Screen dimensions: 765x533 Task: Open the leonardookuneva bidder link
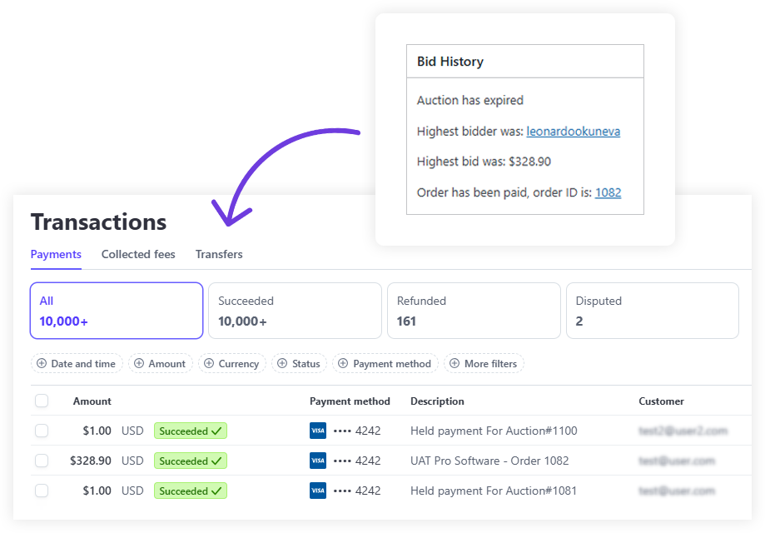pyautogui.click(x=574, y=132)
